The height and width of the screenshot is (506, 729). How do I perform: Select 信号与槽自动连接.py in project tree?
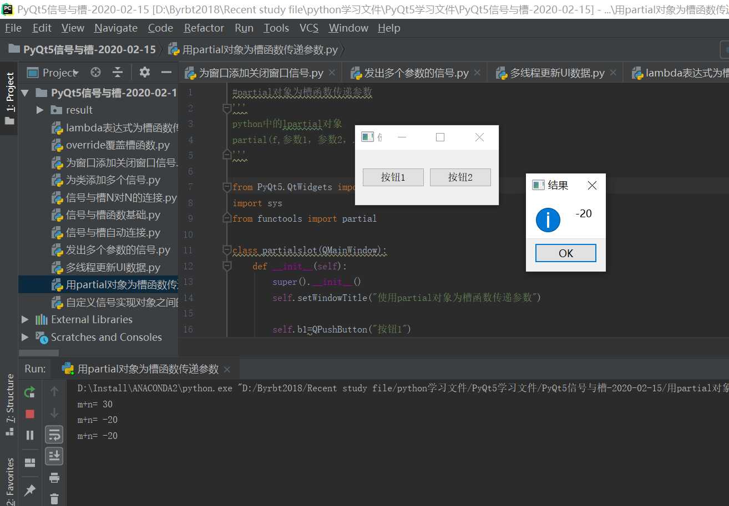(107, 232)
